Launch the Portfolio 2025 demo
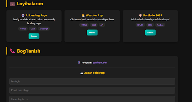Screen dimensions: 192x102 coord(150,32)
